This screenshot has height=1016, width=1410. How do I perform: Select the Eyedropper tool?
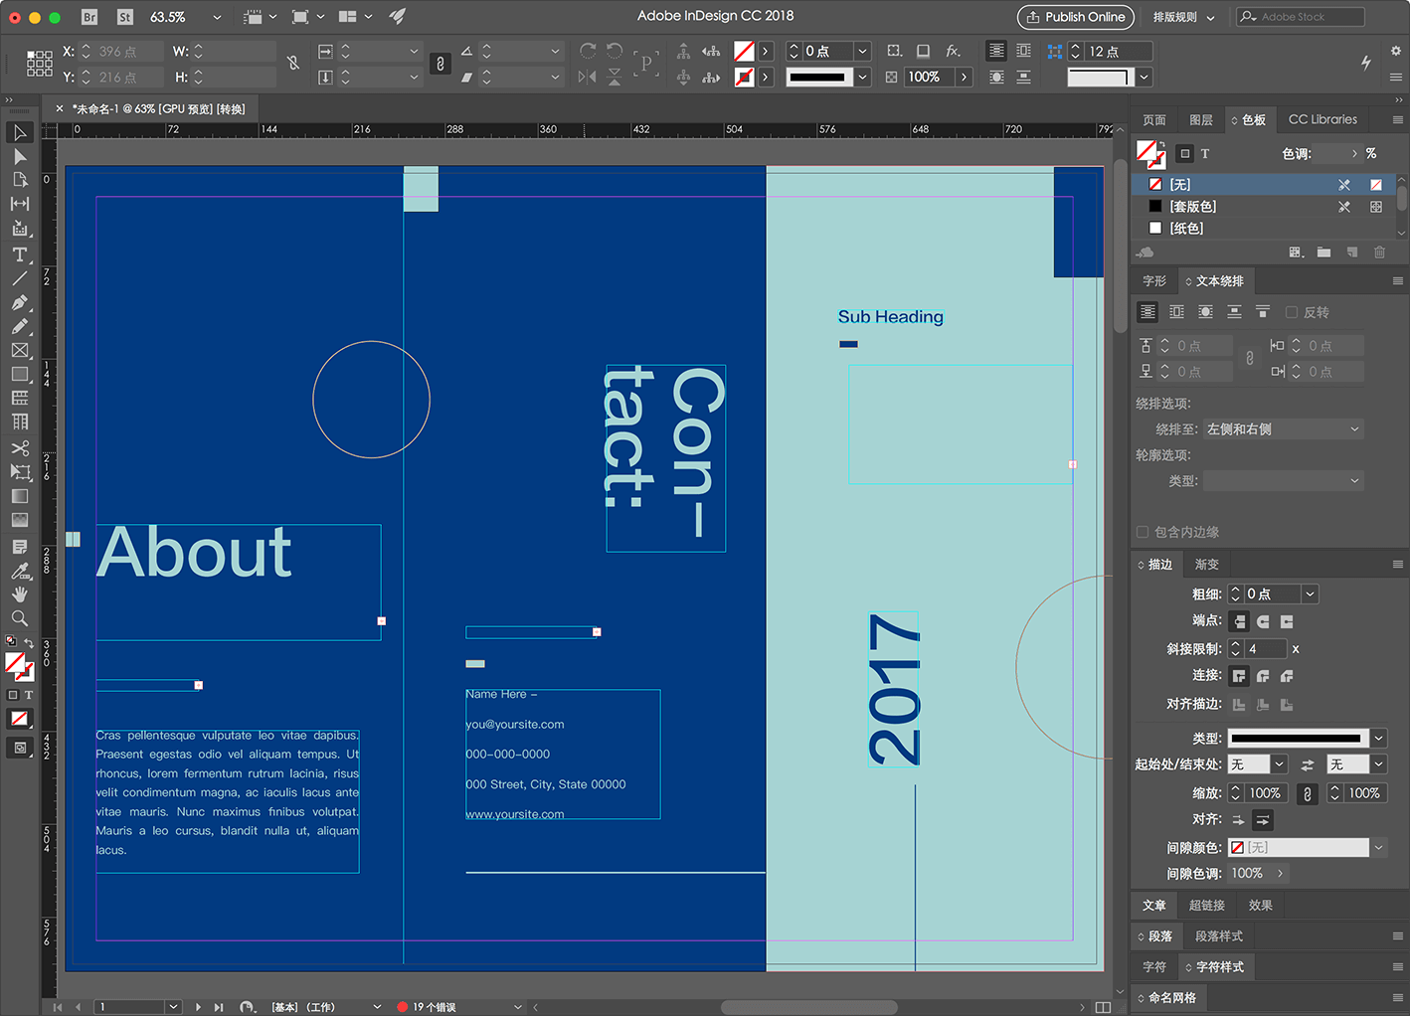19,571
